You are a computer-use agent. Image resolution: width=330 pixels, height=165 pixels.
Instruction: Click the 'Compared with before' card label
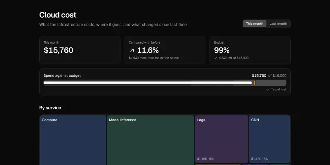pos(144,42)
